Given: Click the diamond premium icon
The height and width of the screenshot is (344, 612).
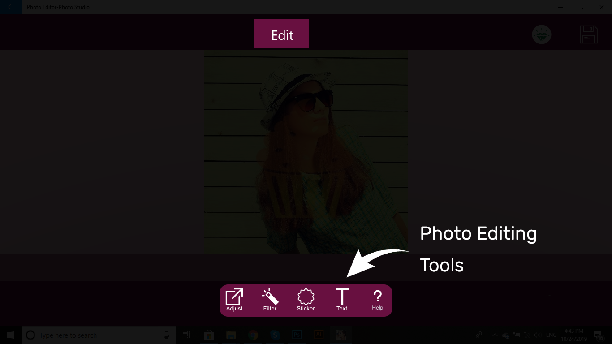Looking at the screenshot, I should (x=542, y=34).
